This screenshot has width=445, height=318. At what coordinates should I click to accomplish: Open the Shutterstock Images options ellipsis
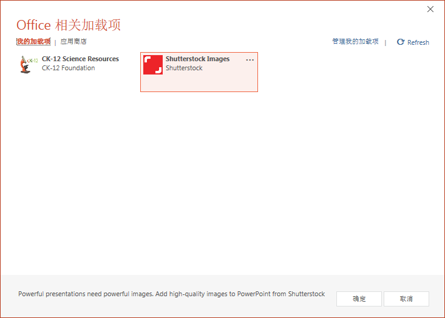pos(250,60)
